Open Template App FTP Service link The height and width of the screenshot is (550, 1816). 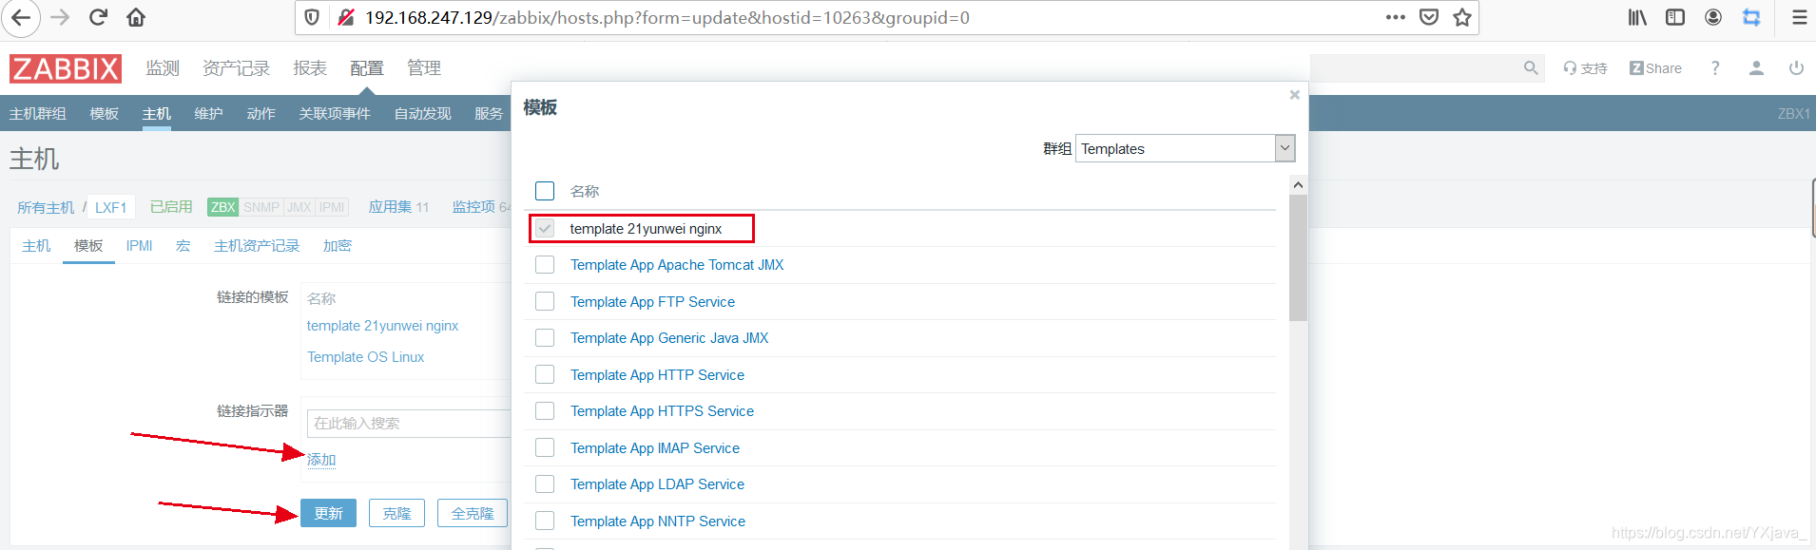pos(652,302)
